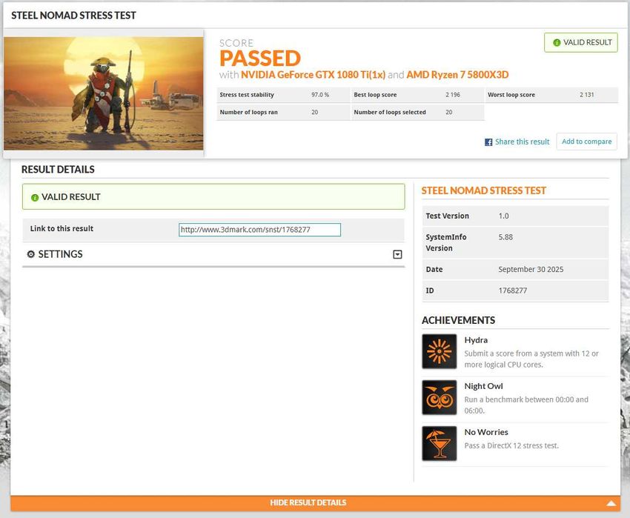Click Pass a DirectX 12 stress test description
630x518 pixels.
click(511, 445)
